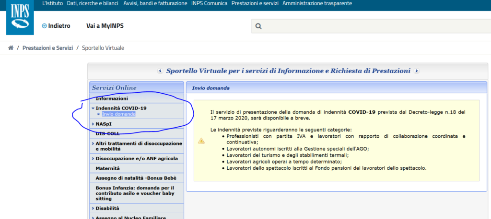Click left arrow beside Sportello Virtuale title

[160, 71]
